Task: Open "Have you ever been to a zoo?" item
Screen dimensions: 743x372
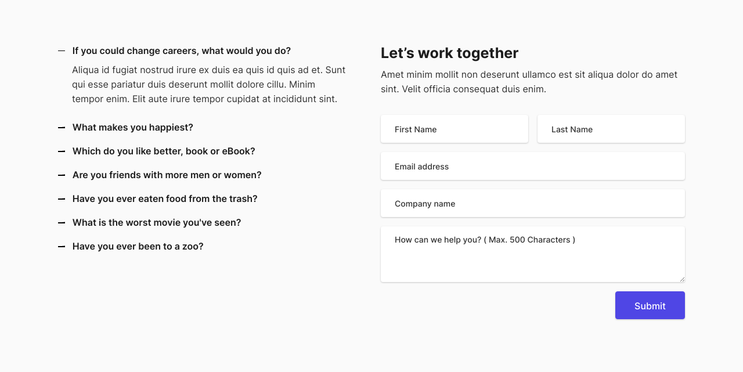Action: tap(138, 247)
